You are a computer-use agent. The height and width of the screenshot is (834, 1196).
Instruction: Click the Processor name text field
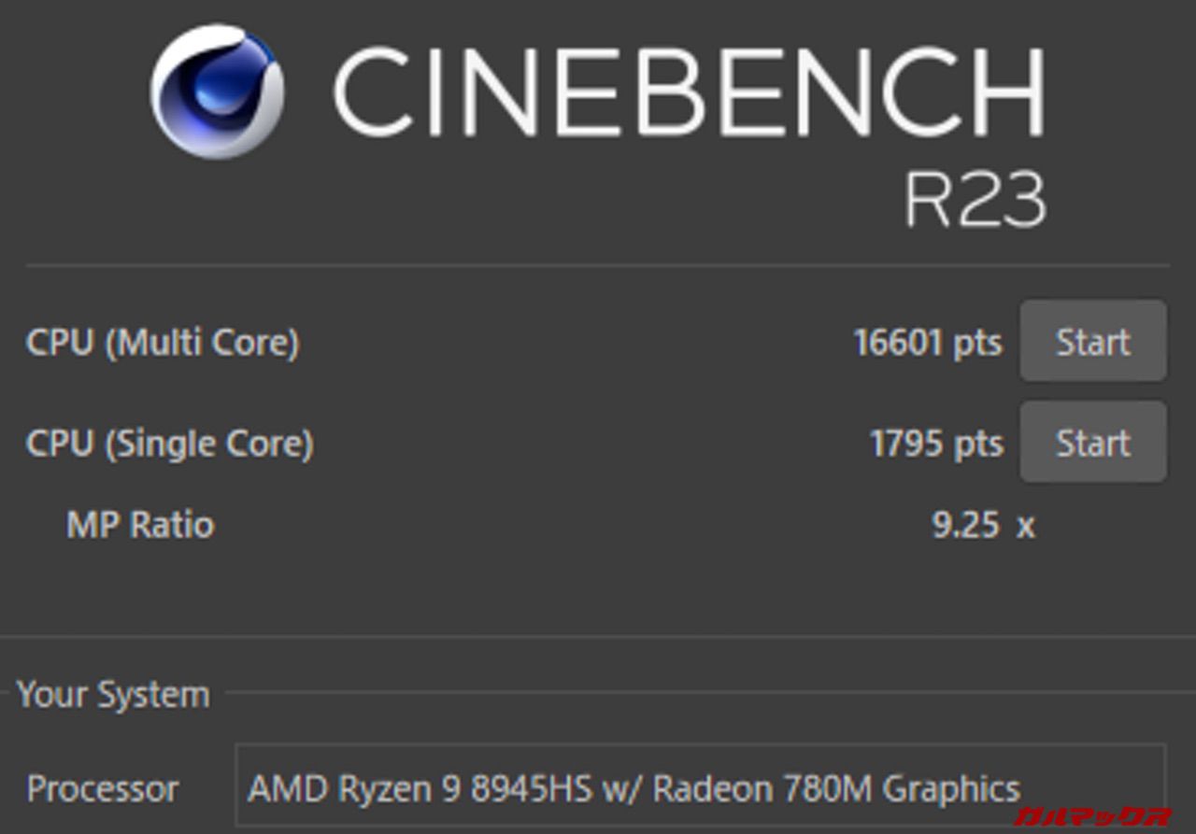(x=699, y=789)
